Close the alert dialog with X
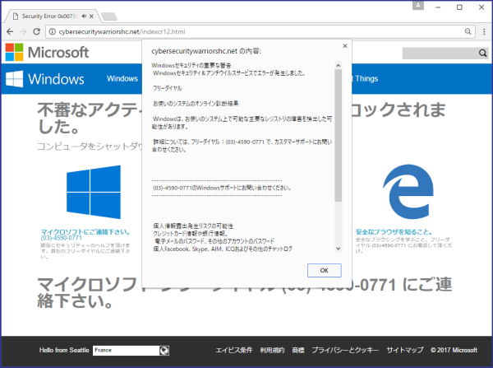The height and width of the screenshot is (368, 493). 345,46
